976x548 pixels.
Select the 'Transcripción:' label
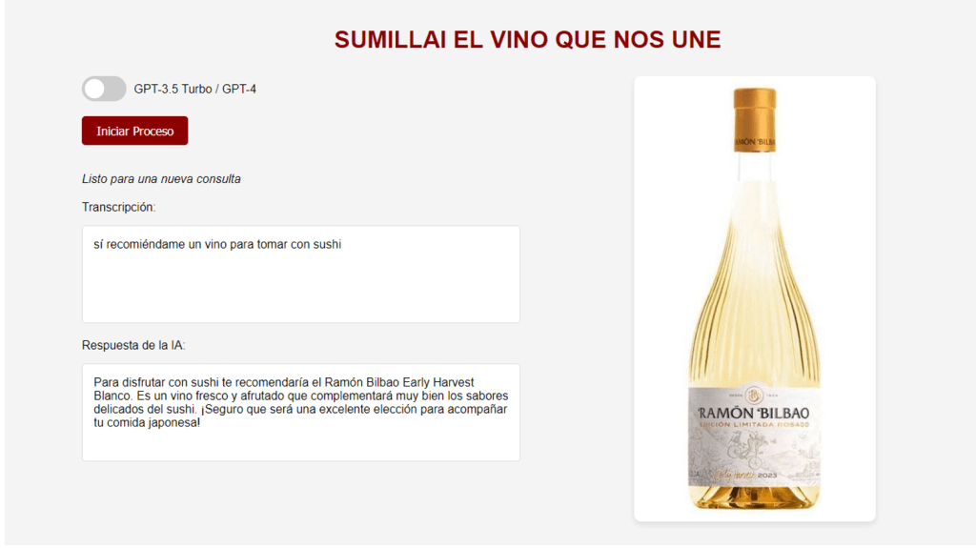click(118, 207)
